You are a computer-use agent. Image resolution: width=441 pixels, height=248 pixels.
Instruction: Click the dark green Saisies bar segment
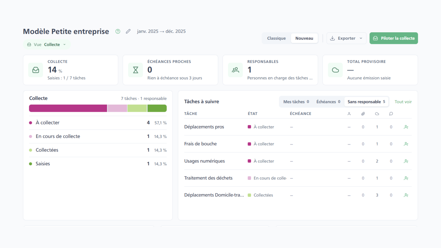157,108
